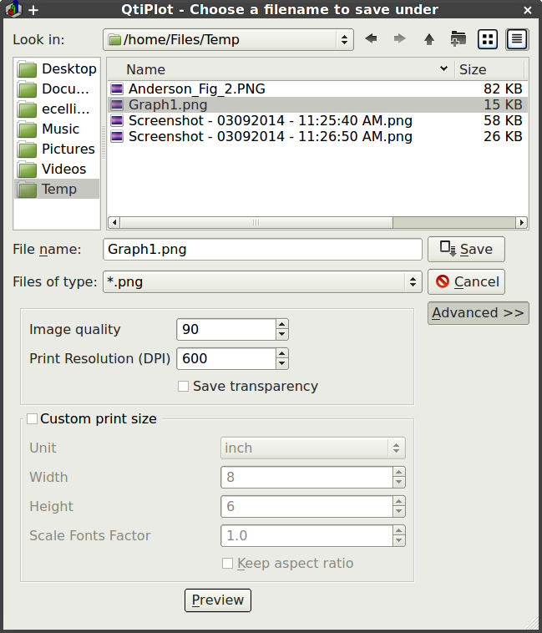Viewport: 542px width, 633px height.
Task: Switch to icon list view mode
Action: click(488, 39)
